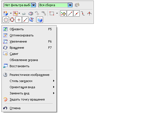Expand the arrow beside rectangle selection tool

[57, 13]
